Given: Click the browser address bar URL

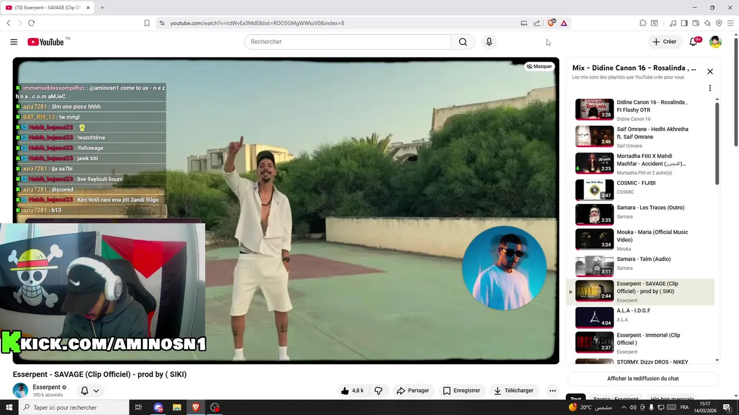Looking at the screenshot, I should point(257,23).
